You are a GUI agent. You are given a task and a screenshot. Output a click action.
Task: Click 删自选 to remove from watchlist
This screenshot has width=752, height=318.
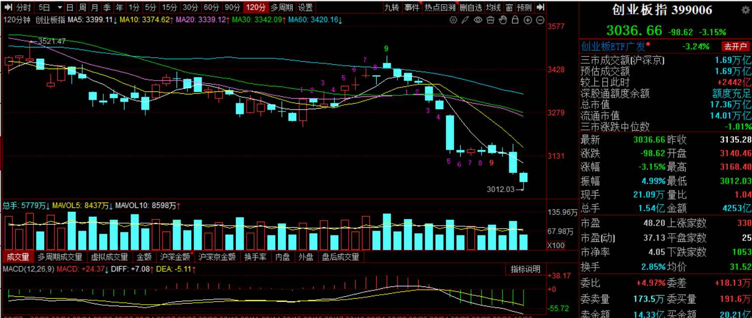(471, 7)
